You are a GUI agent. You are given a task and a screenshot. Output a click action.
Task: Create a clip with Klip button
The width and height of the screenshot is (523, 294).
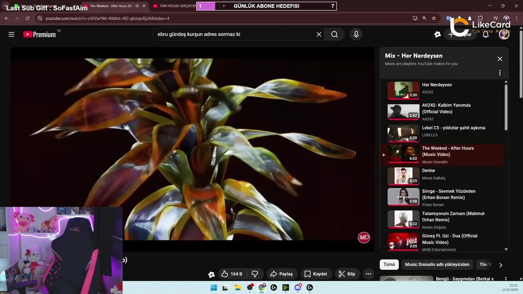coord(347,274)
